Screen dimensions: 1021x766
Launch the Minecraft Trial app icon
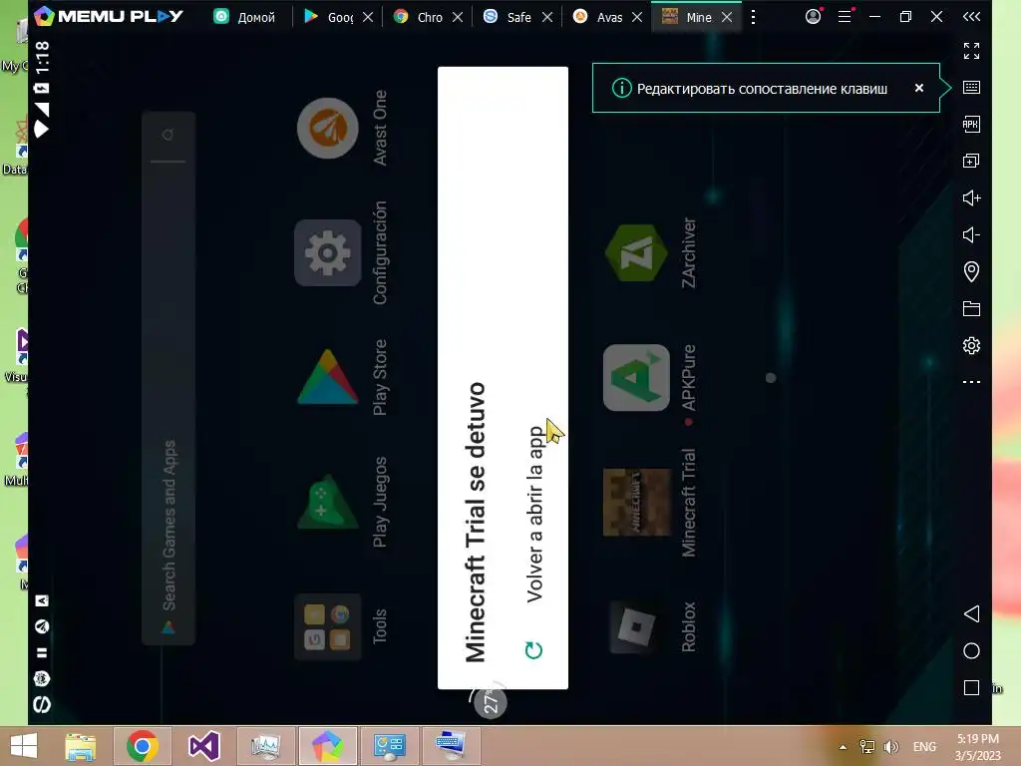[x=636, y=502]
